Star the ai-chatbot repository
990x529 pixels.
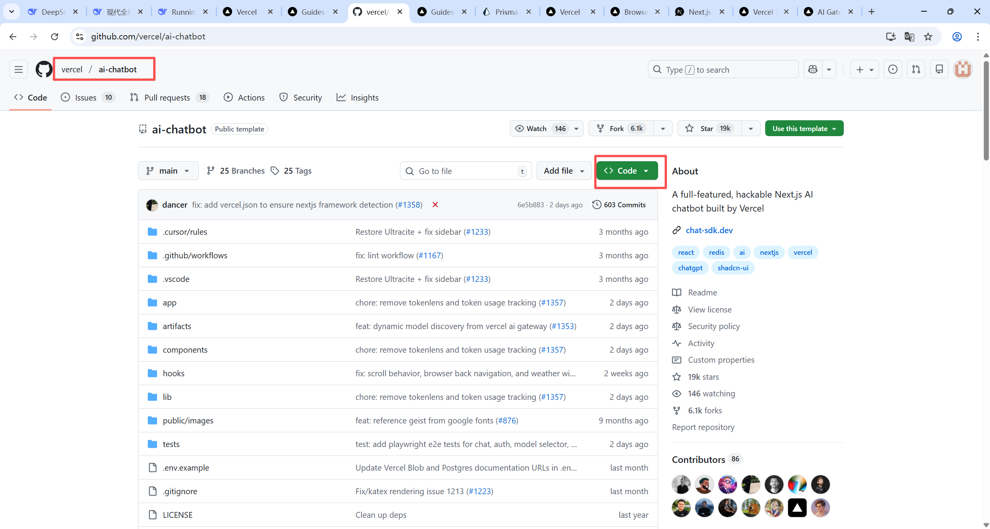(710, 128)
